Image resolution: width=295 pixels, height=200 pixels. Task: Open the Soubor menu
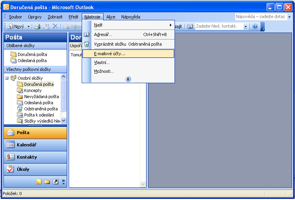pos(15,17)
